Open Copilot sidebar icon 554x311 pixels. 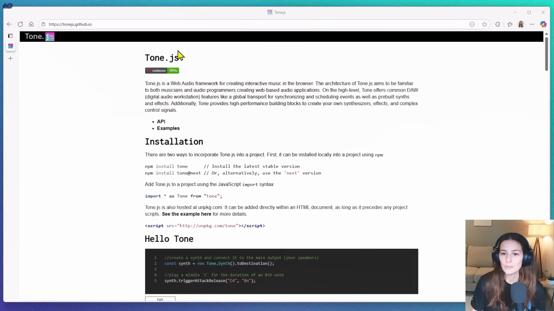pyautogui.click(x=543, y=24)
